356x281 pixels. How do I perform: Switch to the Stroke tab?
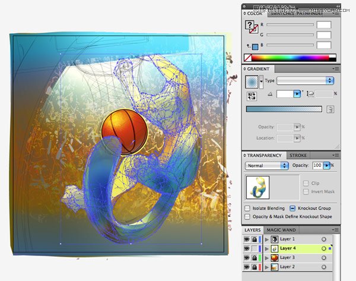pyautogui.click(x=298, y=156)
